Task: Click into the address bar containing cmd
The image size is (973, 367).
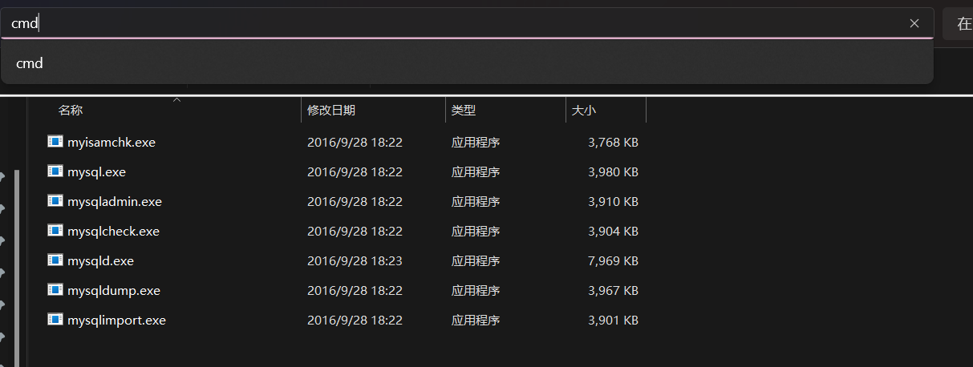Action: coord(467,23)
